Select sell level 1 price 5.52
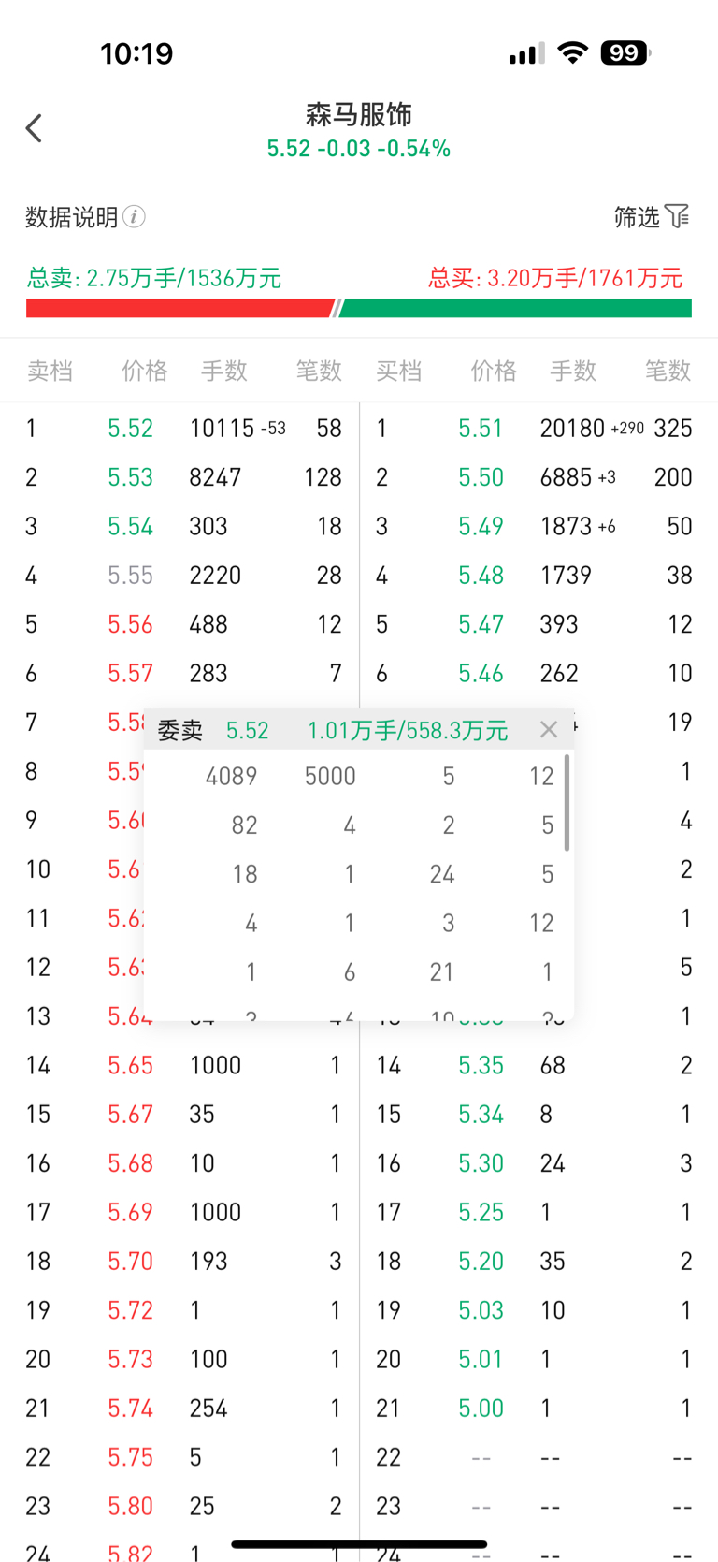718x1562 pixels. point(130,429)
